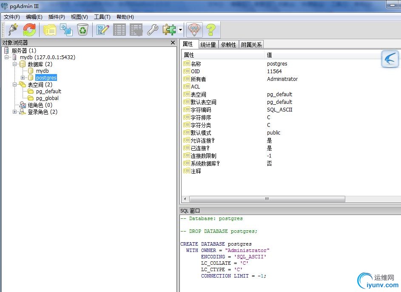The width and height of the screenshot is (401, 292).
Task: Click the recycle bin drop object icon
Action: 83,29
